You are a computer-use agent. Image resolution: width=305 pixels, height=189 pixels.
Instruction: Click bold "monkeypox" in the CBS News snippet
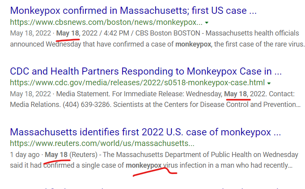(193, 44)
